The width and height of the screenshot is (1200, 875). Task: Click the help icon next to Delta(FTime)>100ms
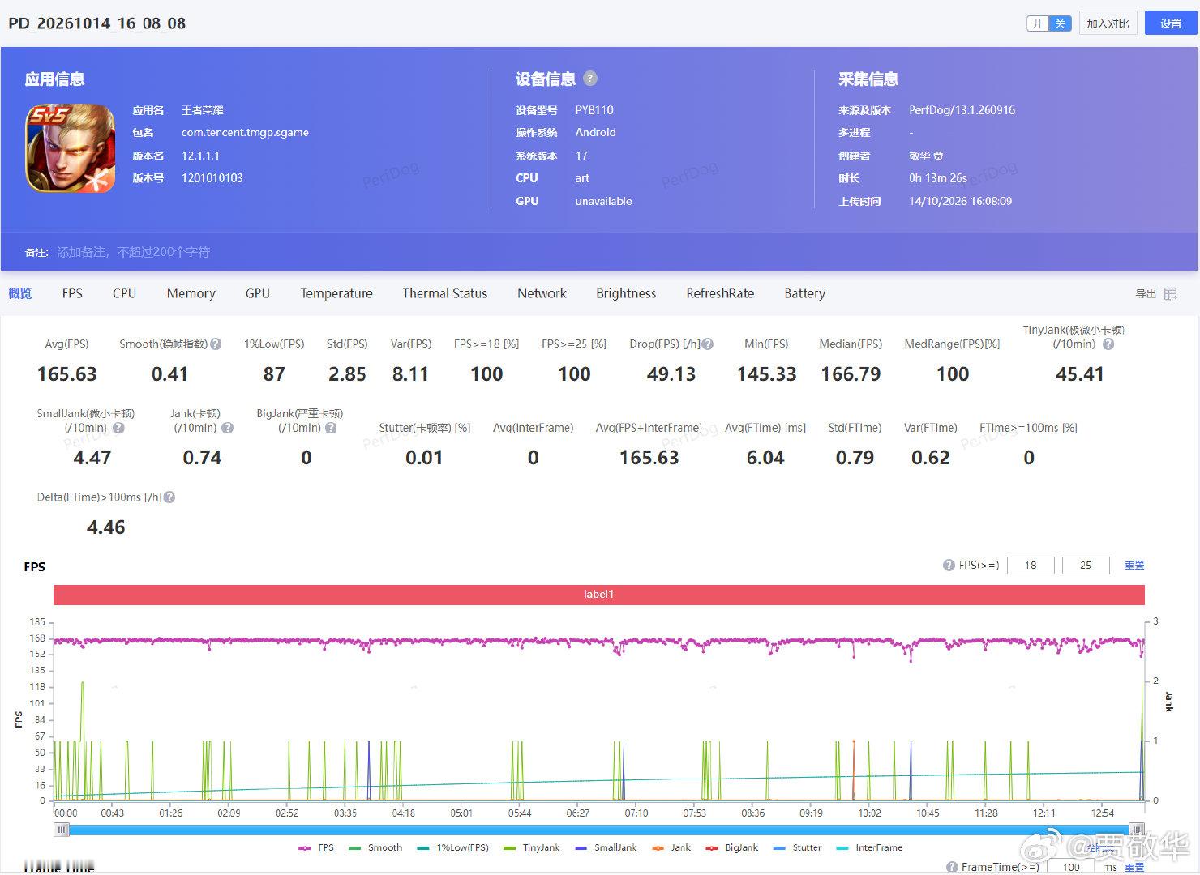(169, 497)
